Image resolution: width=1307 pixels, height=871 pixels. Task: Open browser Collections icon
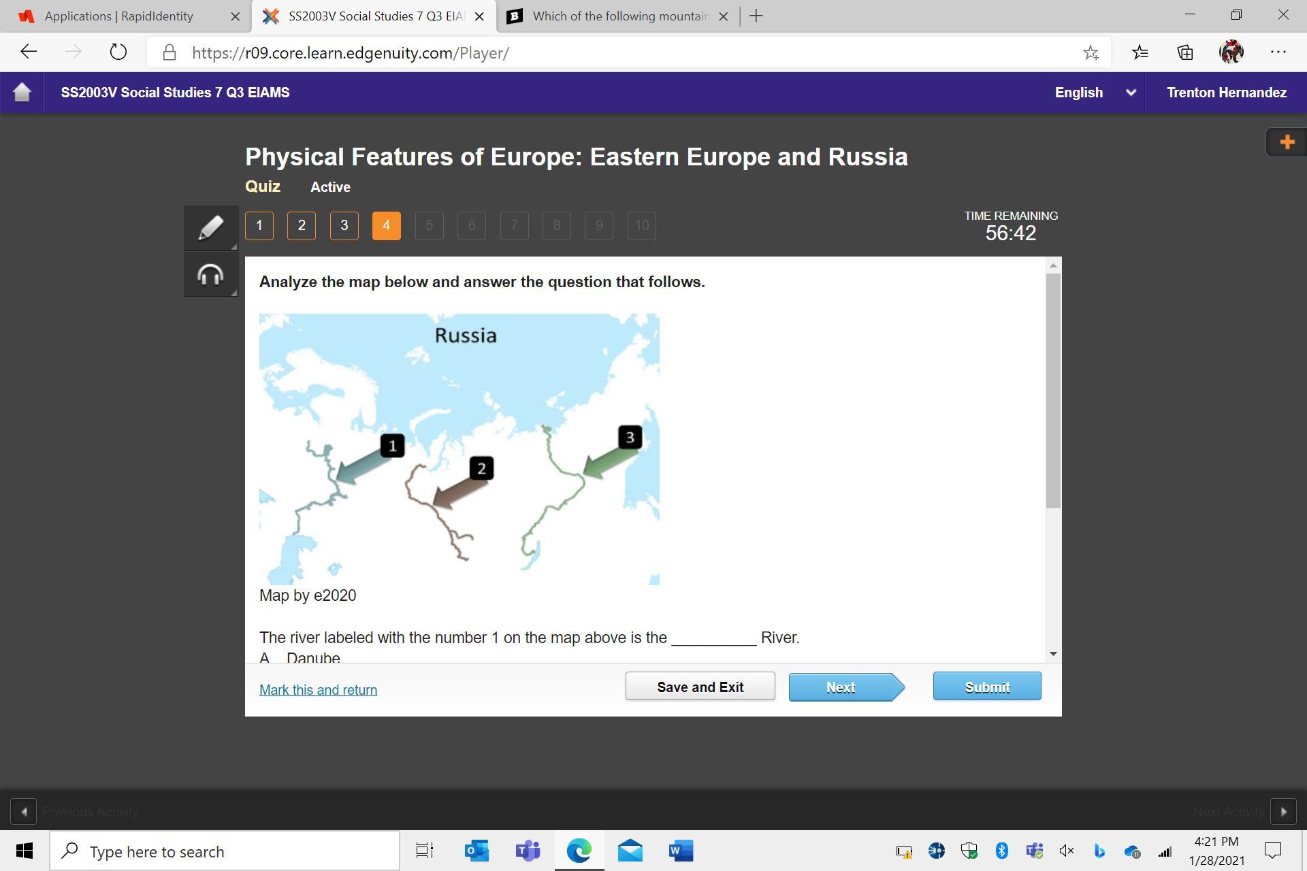pyautogui.click(x=1185, y=52)
